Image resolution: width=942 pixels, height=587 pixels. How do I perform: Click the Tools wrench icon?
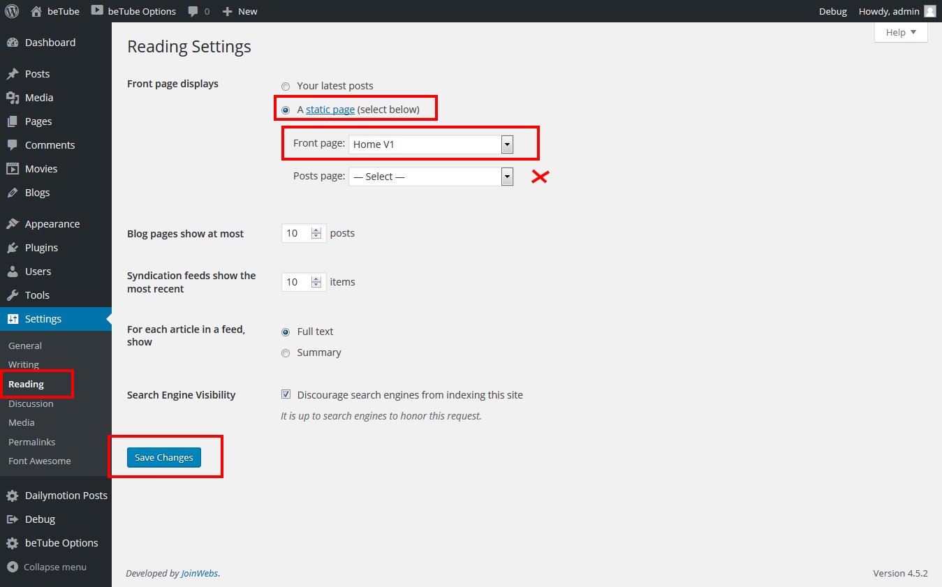[x=13, y=295]
